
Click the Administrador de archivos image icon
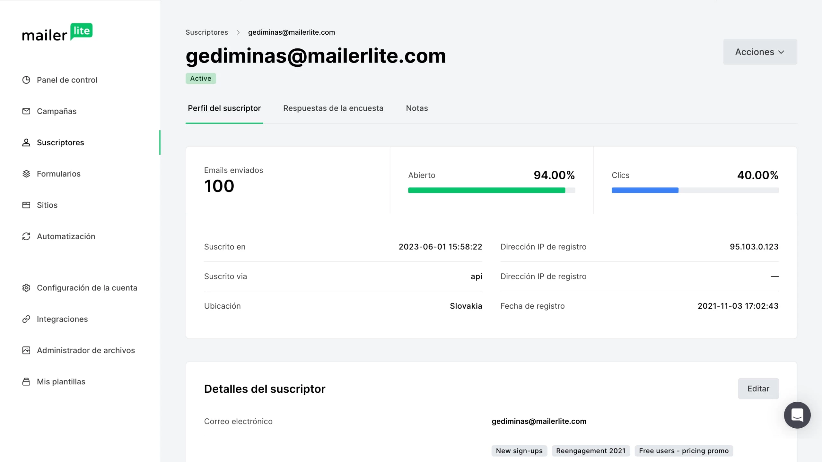(x=26, y=350)
